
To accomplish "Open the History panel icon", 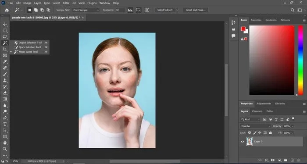I will (x=233, y=23).
